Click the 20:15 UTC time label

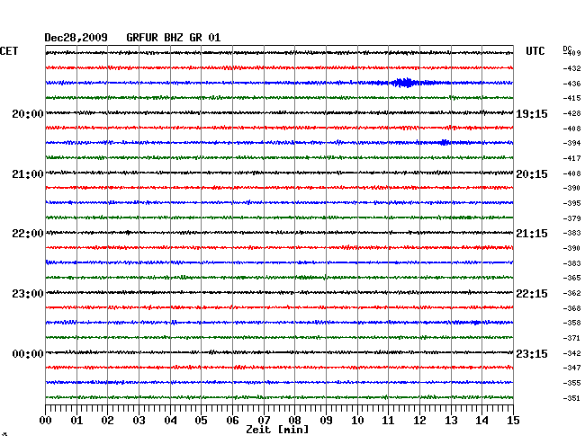(x=532, y=174)
